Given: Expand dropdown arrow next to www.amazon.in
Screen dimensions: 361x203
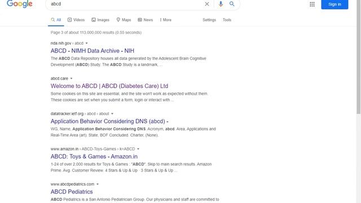Looking at the screenshot, I should click(138, 149).
